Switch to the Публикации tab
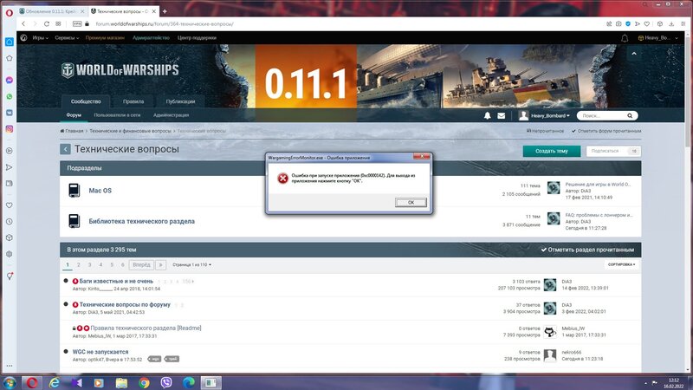 (180, 101)
